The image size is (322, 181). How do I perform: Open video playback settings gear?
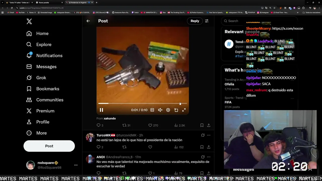coord(168,110)
